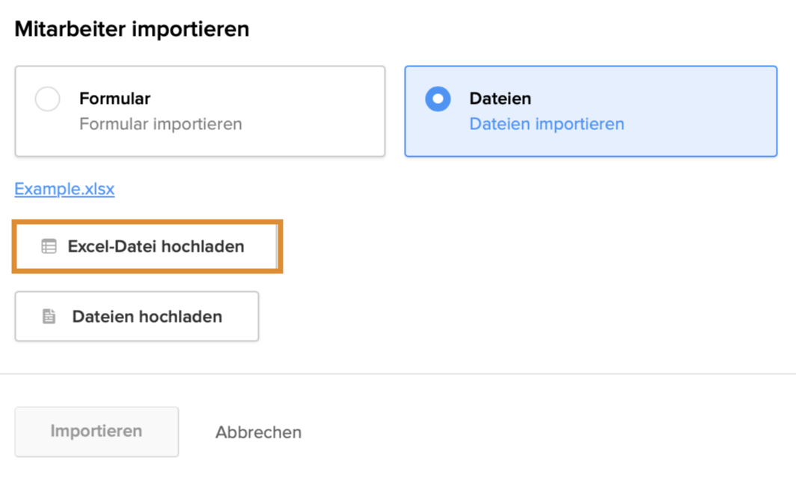This screenshot has width=796, height=478.
Task: Click the horizontal divider above Importieren
Action: (x=398, y=373)
